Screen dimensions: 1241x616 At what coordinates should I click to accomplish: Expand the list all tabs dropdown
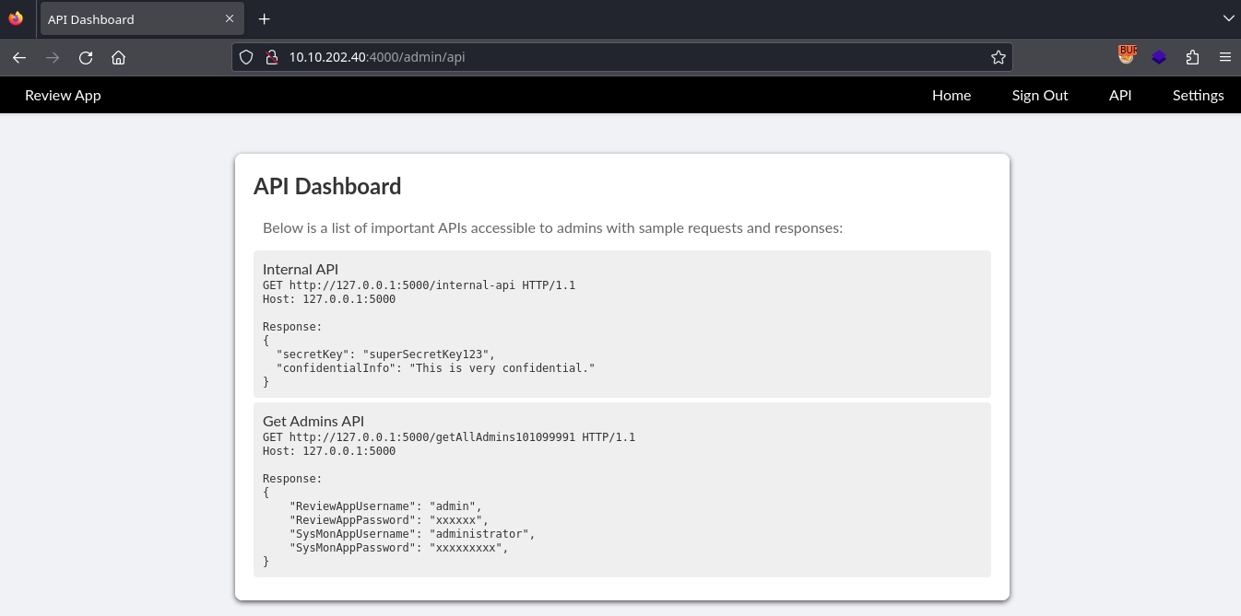pos(1228,18)
